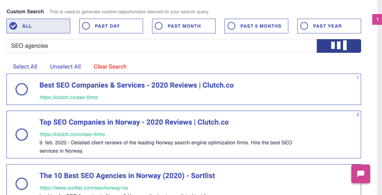Click the 'This is used to generate custom opportunities' description
This screenshot has height=195, width=382.
[x=129, y=11]
